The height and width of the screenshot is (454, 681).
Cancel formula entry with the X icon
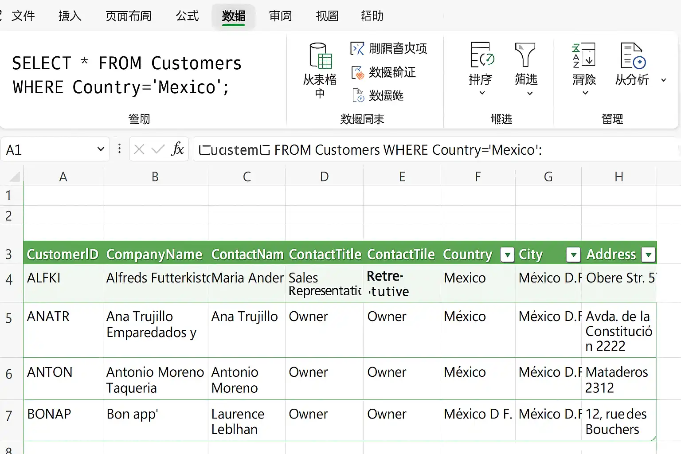coord(139,149)
